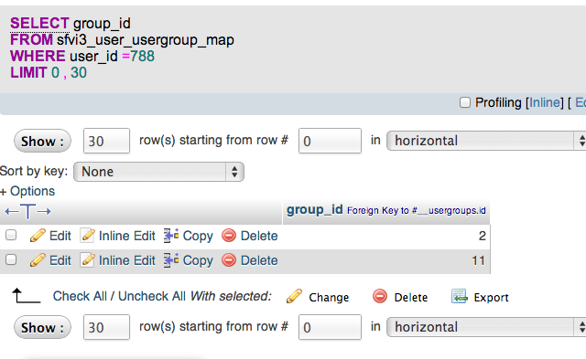This screenshot has height=359, width=586.
Task: Click the pencil icon beside Change
Action: click(294, 296)
